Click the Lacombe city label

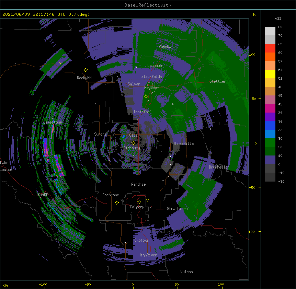(155, 66)
